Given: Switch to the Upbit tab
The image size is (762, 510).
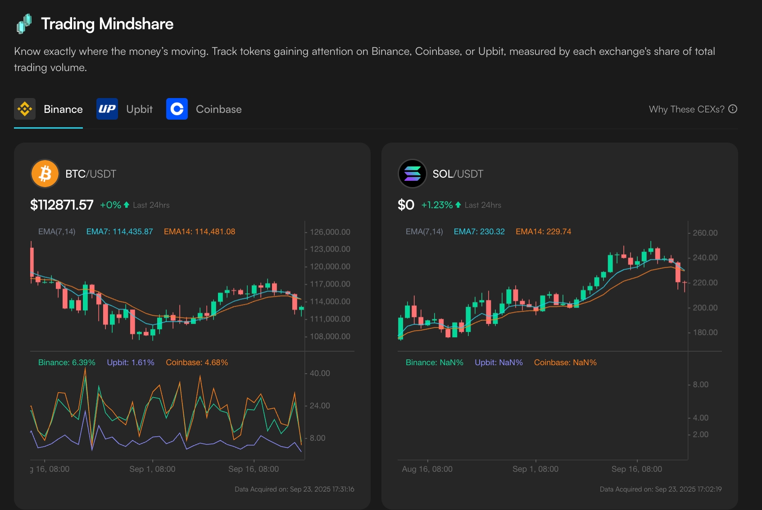Looking at the screenshot, I should click(x=139, y=109).
